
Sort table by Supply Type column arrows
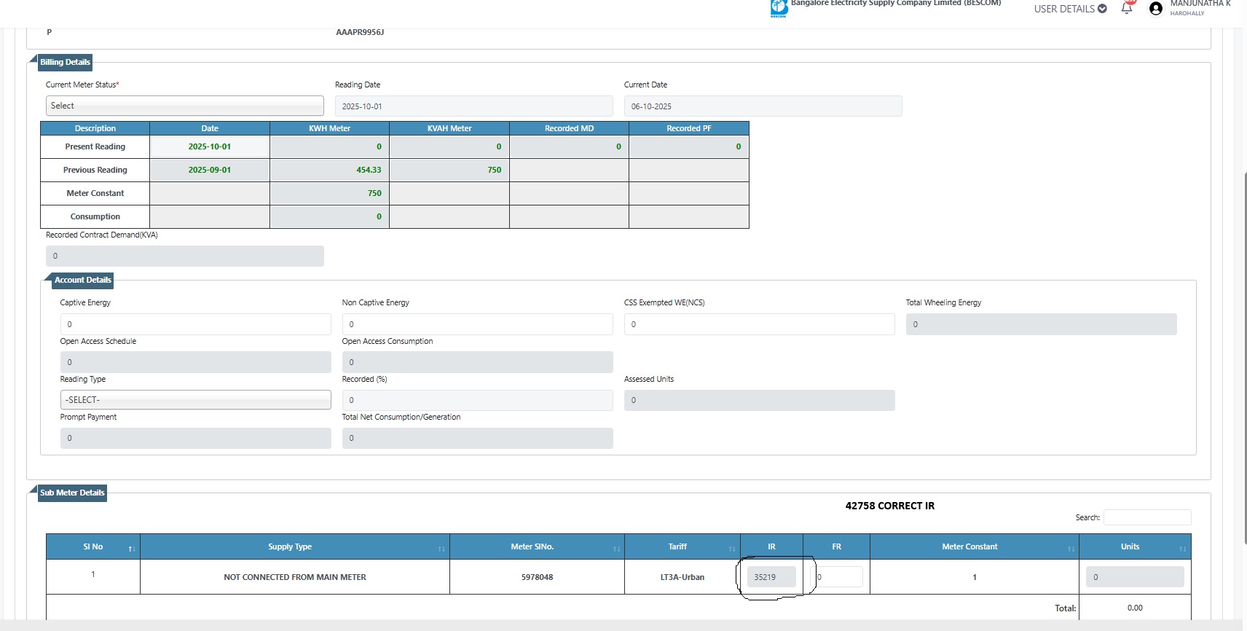point(441,548)
